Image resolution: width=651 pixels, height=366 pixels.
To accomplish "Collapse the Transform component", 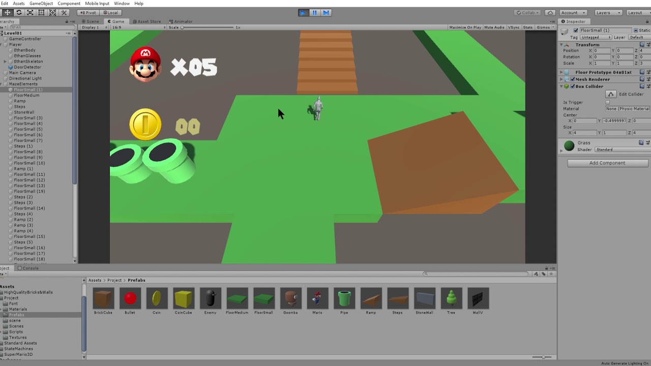I will click(x=561, y=45).
